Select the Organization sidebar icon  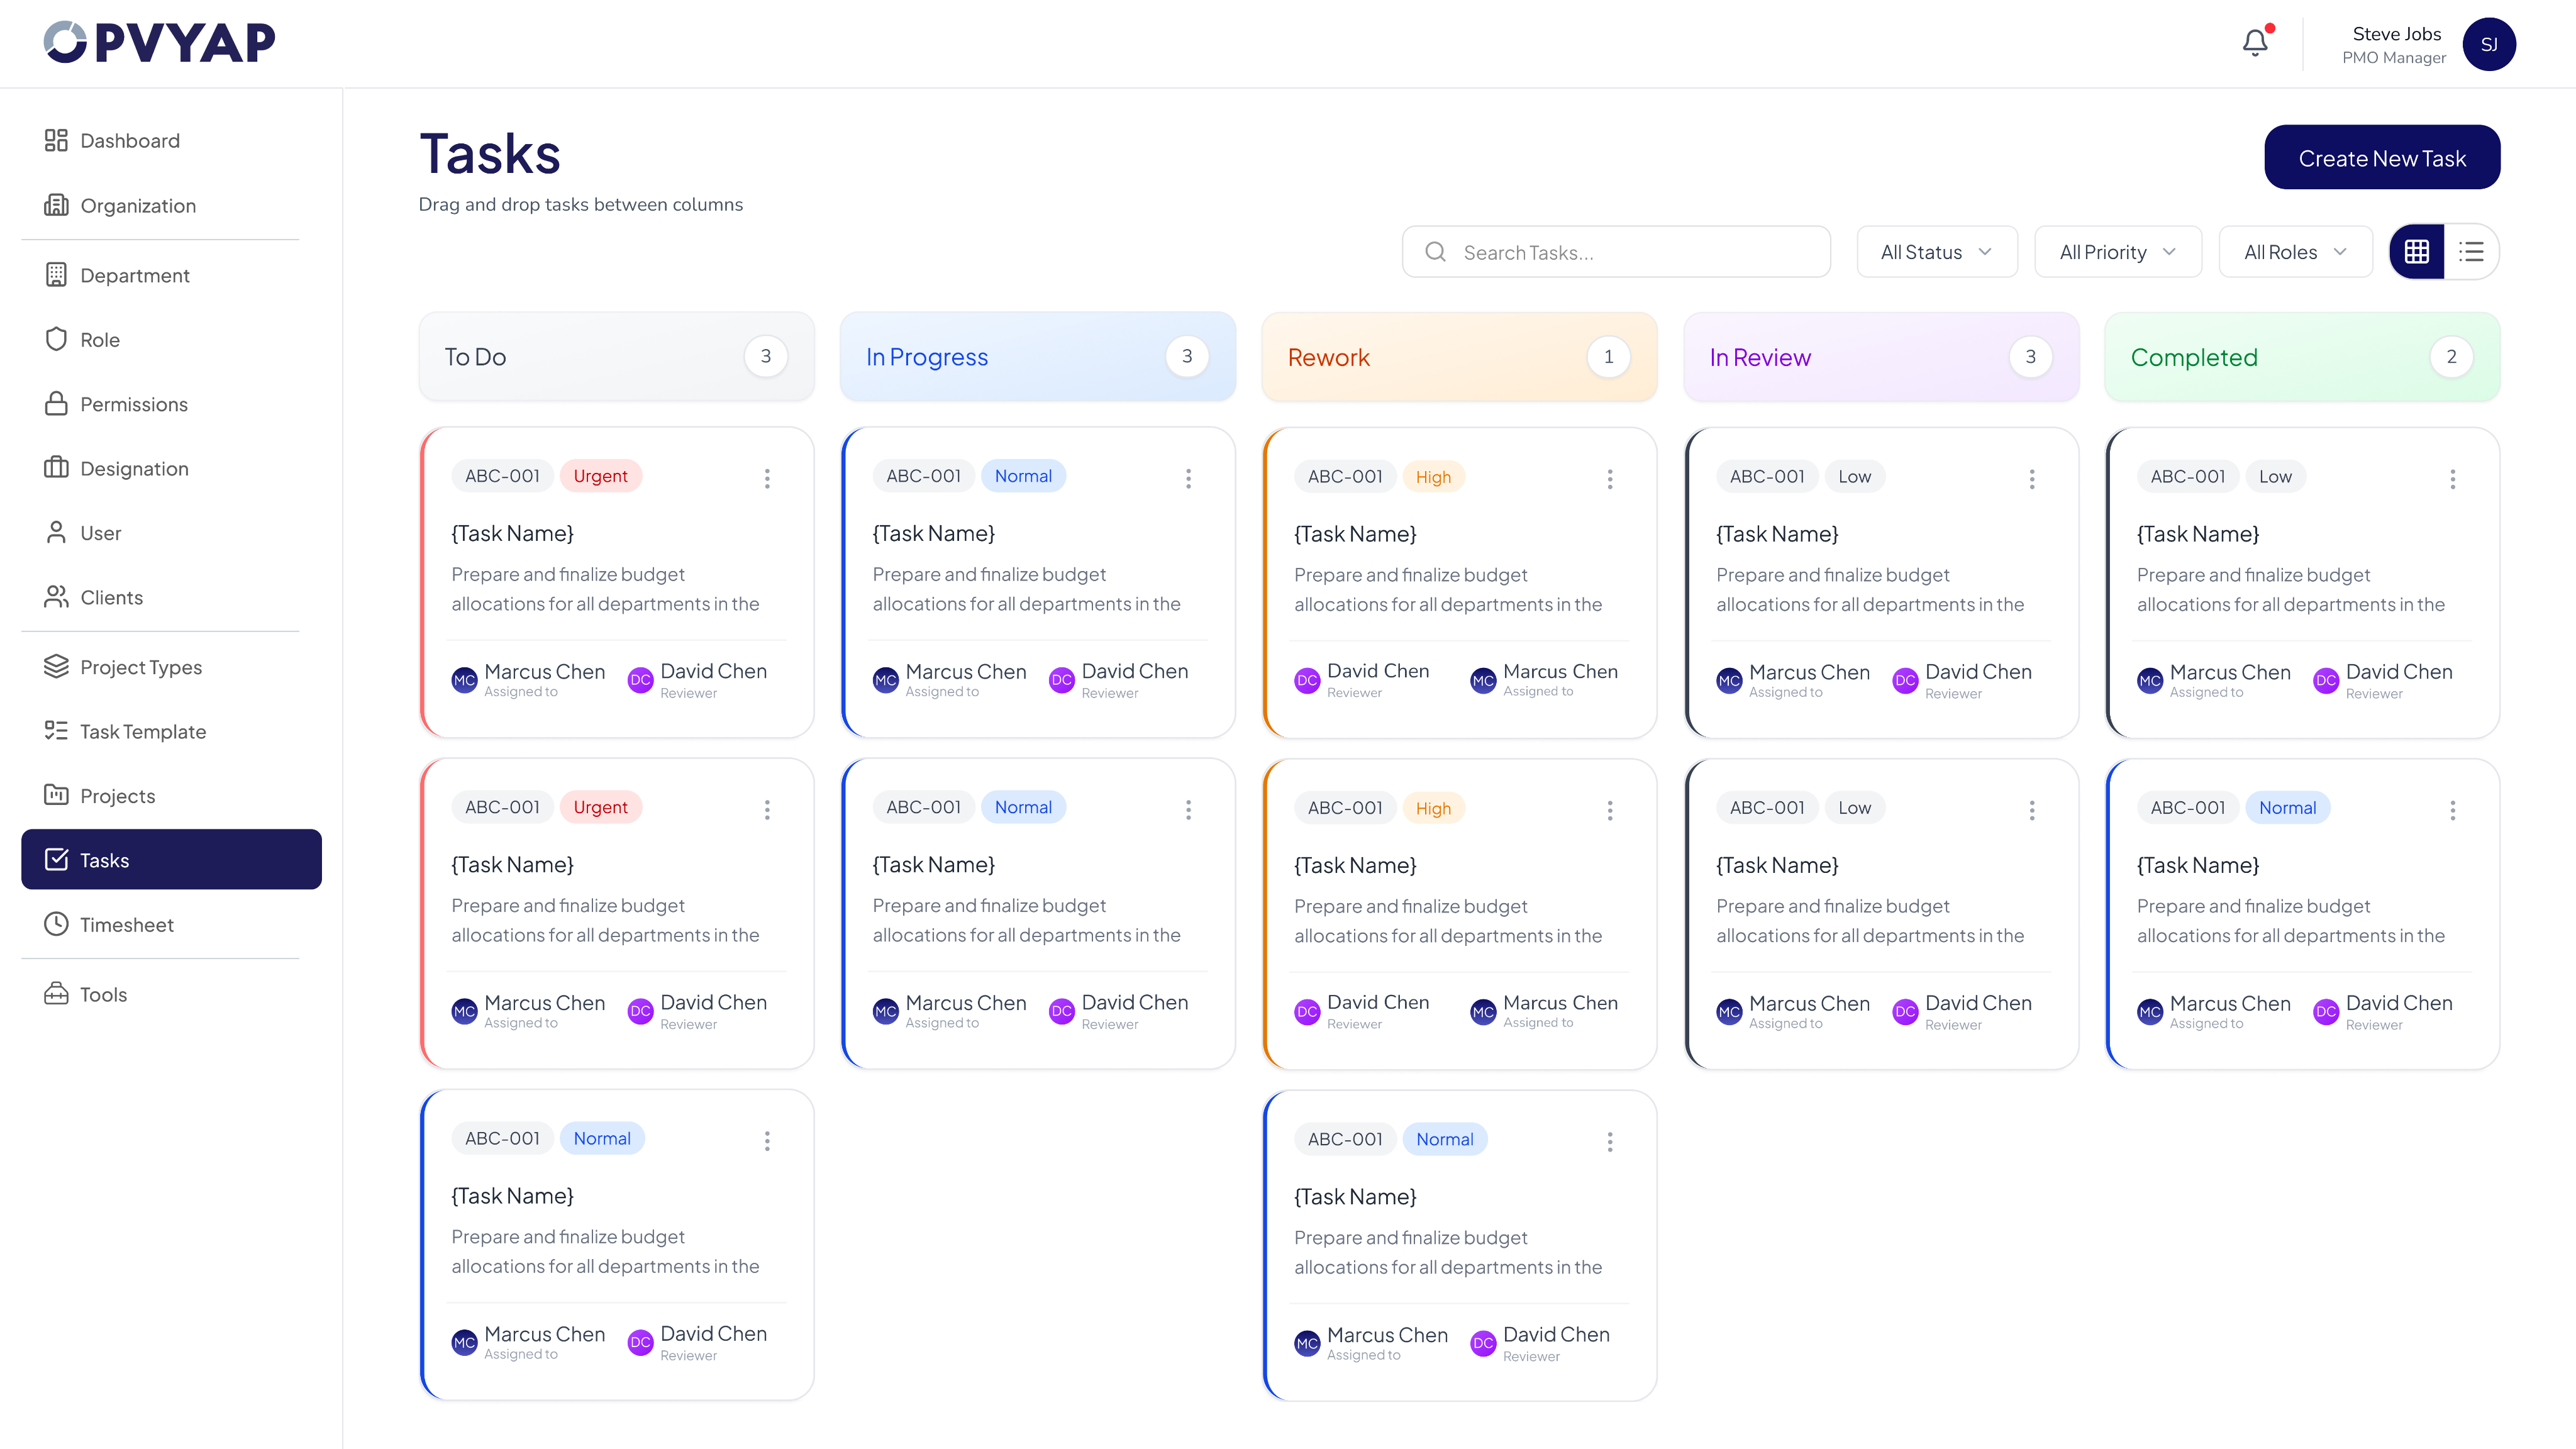(x=58, y=205)
